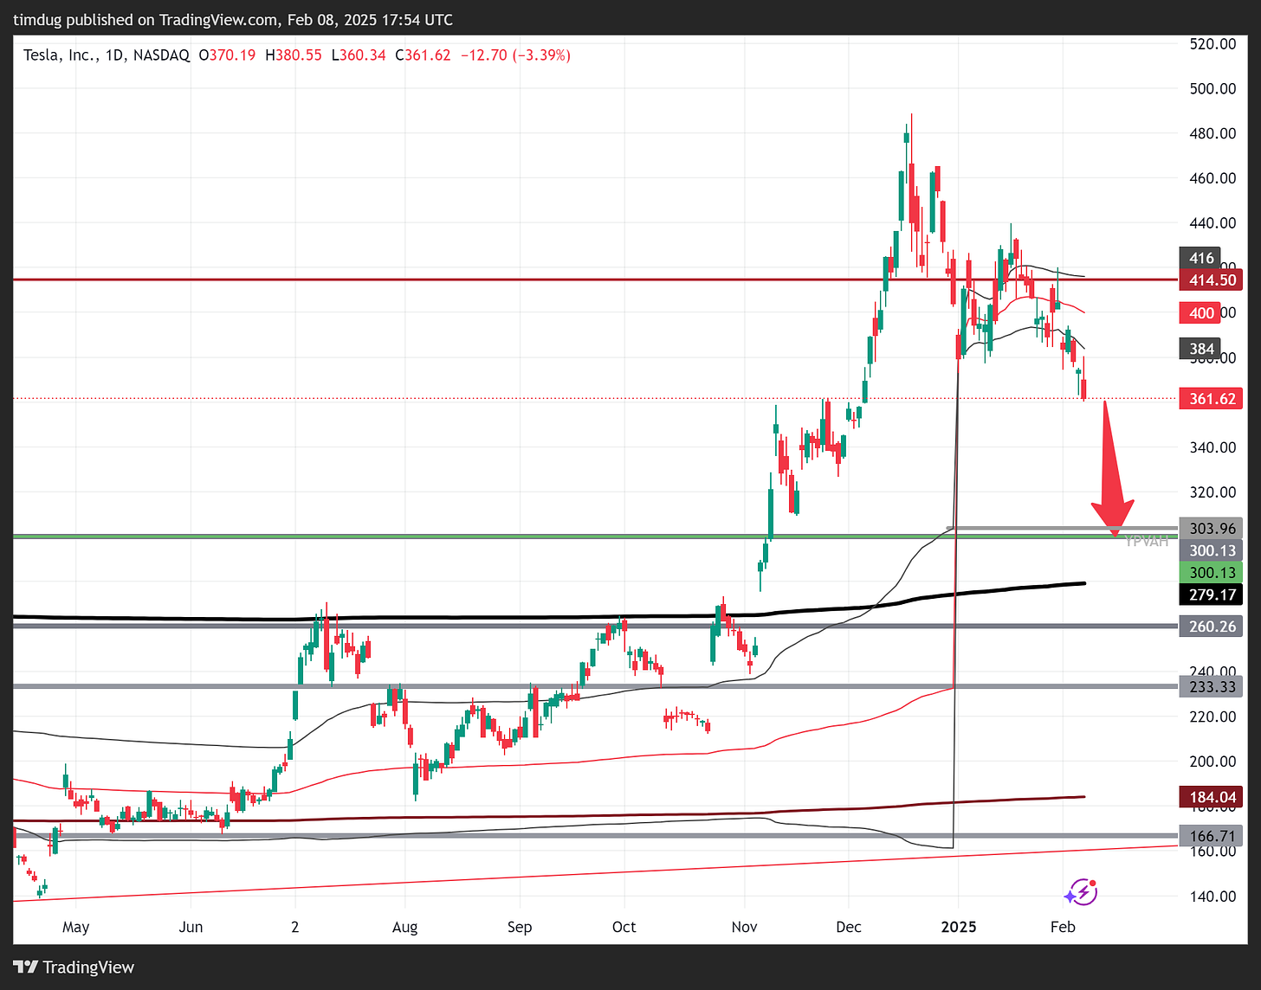Screen dimensions: 1261x990
Task: Click 220.00 on the price axis
Action: click(x=1212, y=717)
